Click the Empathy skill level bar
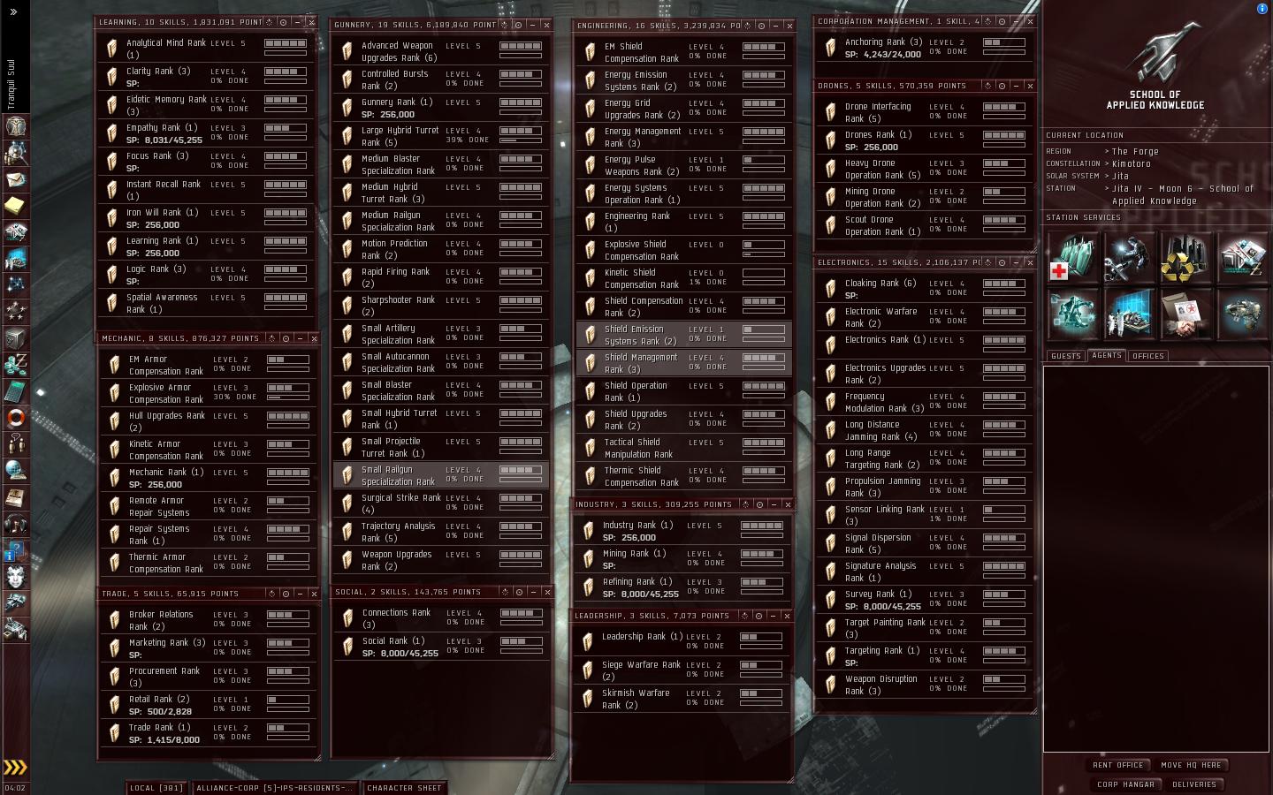 point(286,128)
